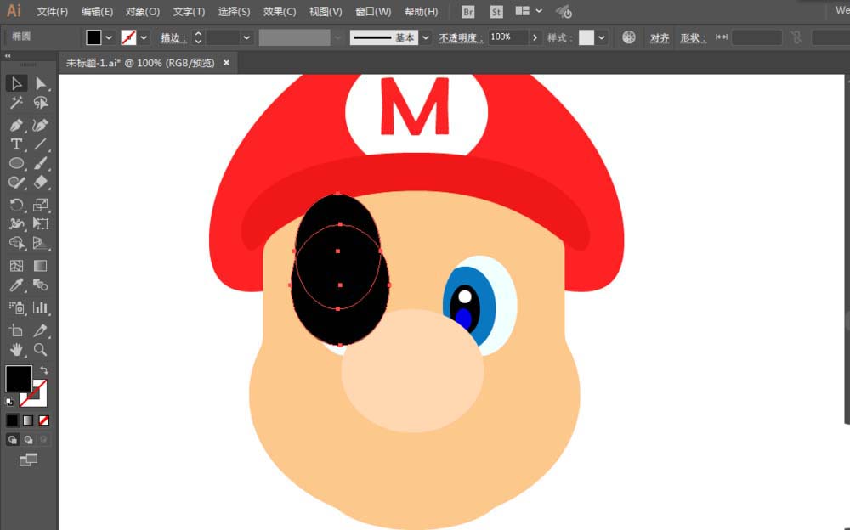This screenshot has width=850, height=530.
Task: Click the large black Fill swatch in toolbar
Action: tap(19, 378)
